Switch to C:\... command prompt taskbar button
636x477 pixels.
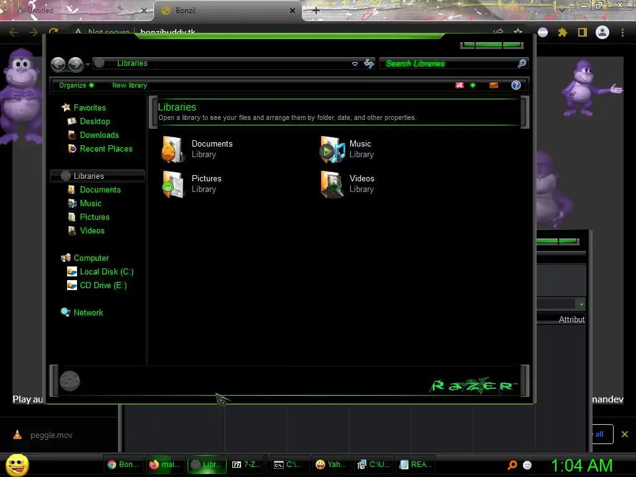pyautogui.click(x=288, y=465)
